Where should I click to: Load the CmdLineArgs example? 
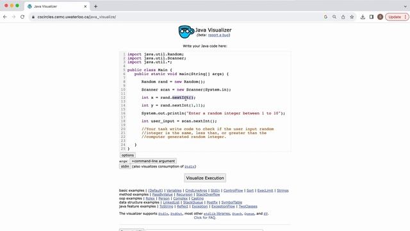pyautogui.click(x=196, y=191)
